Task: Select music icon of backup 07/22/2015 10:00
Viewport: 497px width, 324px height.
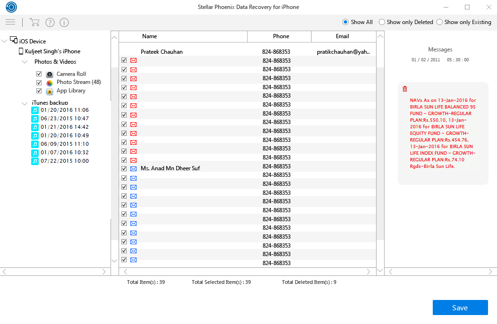Action: pos(35,161)
